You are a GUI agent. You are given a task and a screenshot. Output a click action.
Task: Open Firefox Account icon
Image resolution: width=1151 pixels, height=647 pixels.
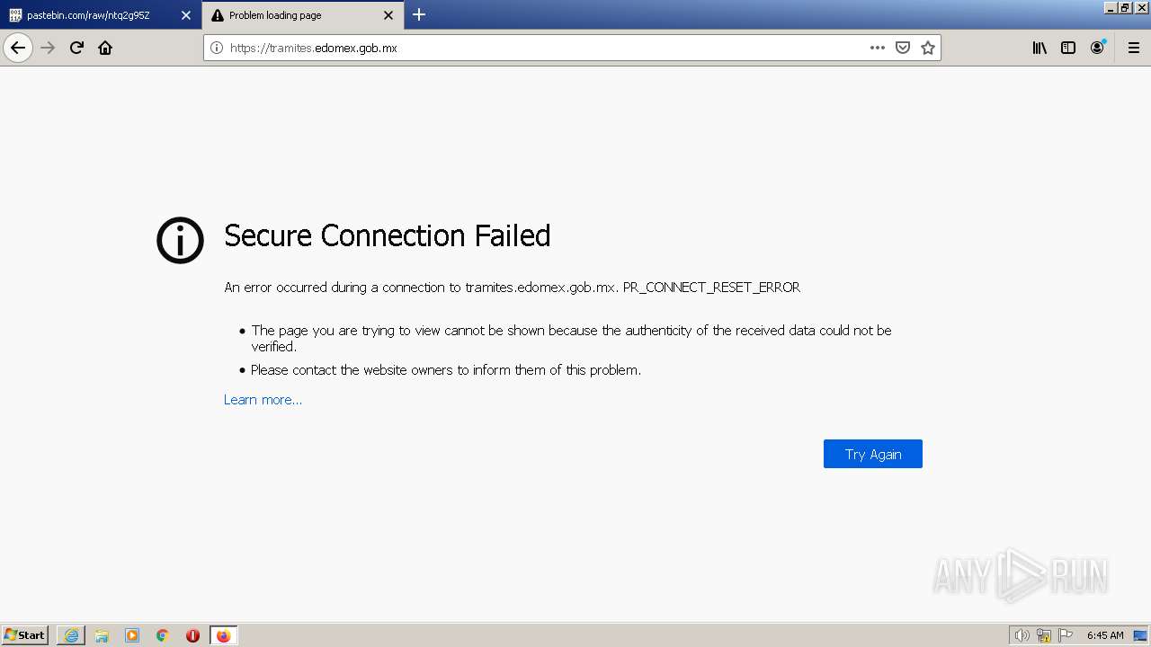coord(1097,48)
